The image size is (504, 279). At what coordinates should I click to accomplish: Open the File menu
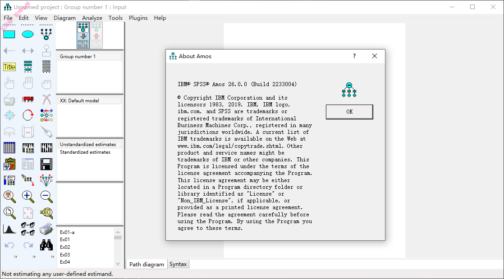point(8,18)
